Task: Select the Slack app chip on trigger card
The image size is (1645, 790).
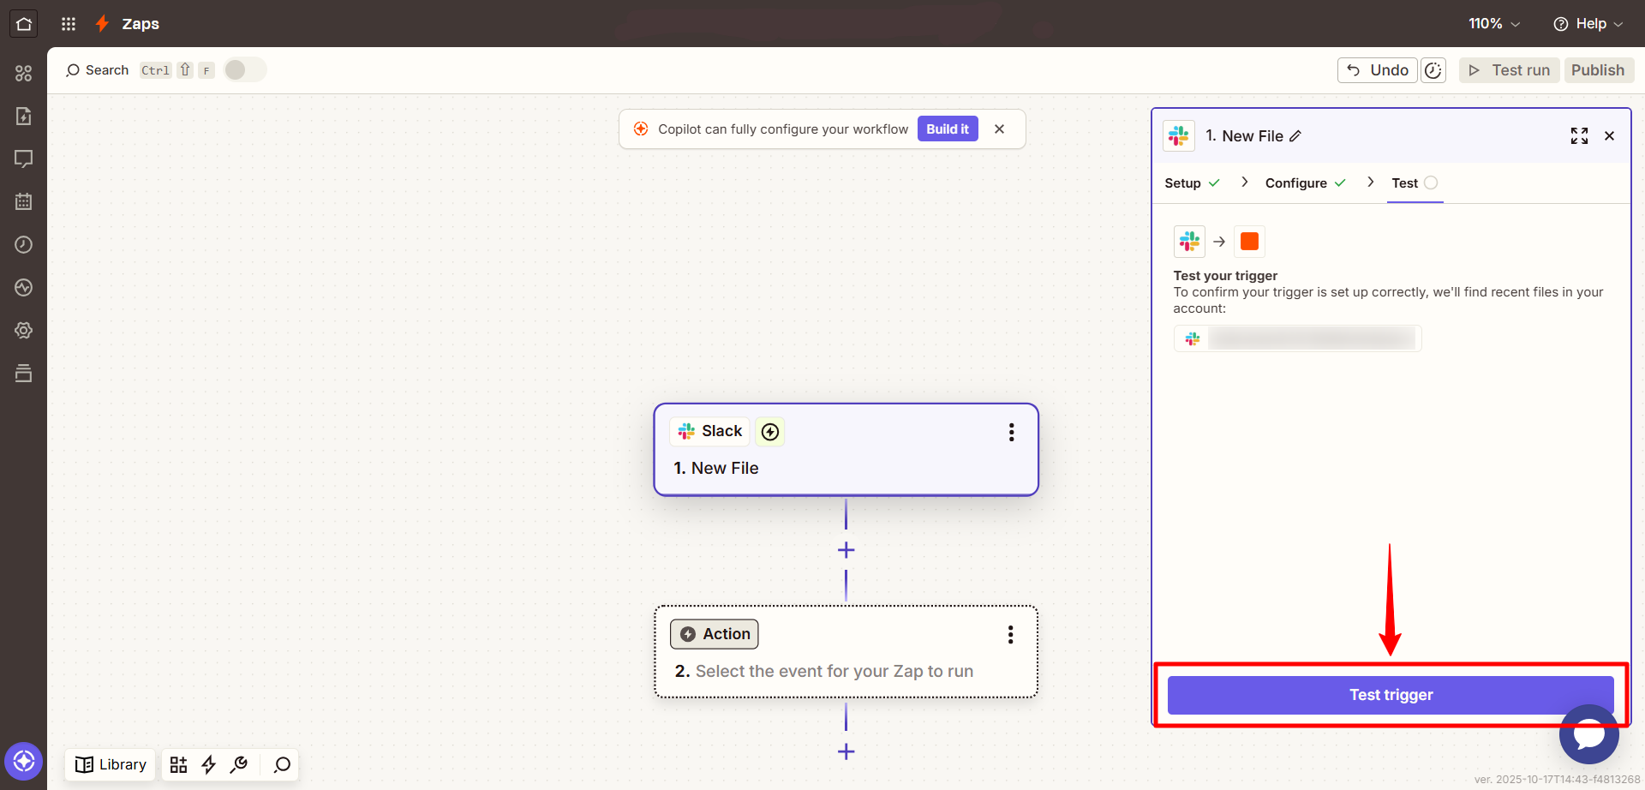Action: [x=709, y=431]
